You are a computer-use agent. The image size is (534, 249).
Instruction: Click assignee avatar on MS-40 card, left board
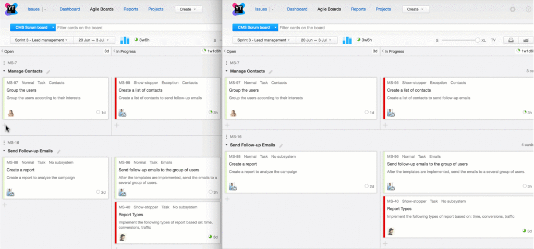coord(123,237)
